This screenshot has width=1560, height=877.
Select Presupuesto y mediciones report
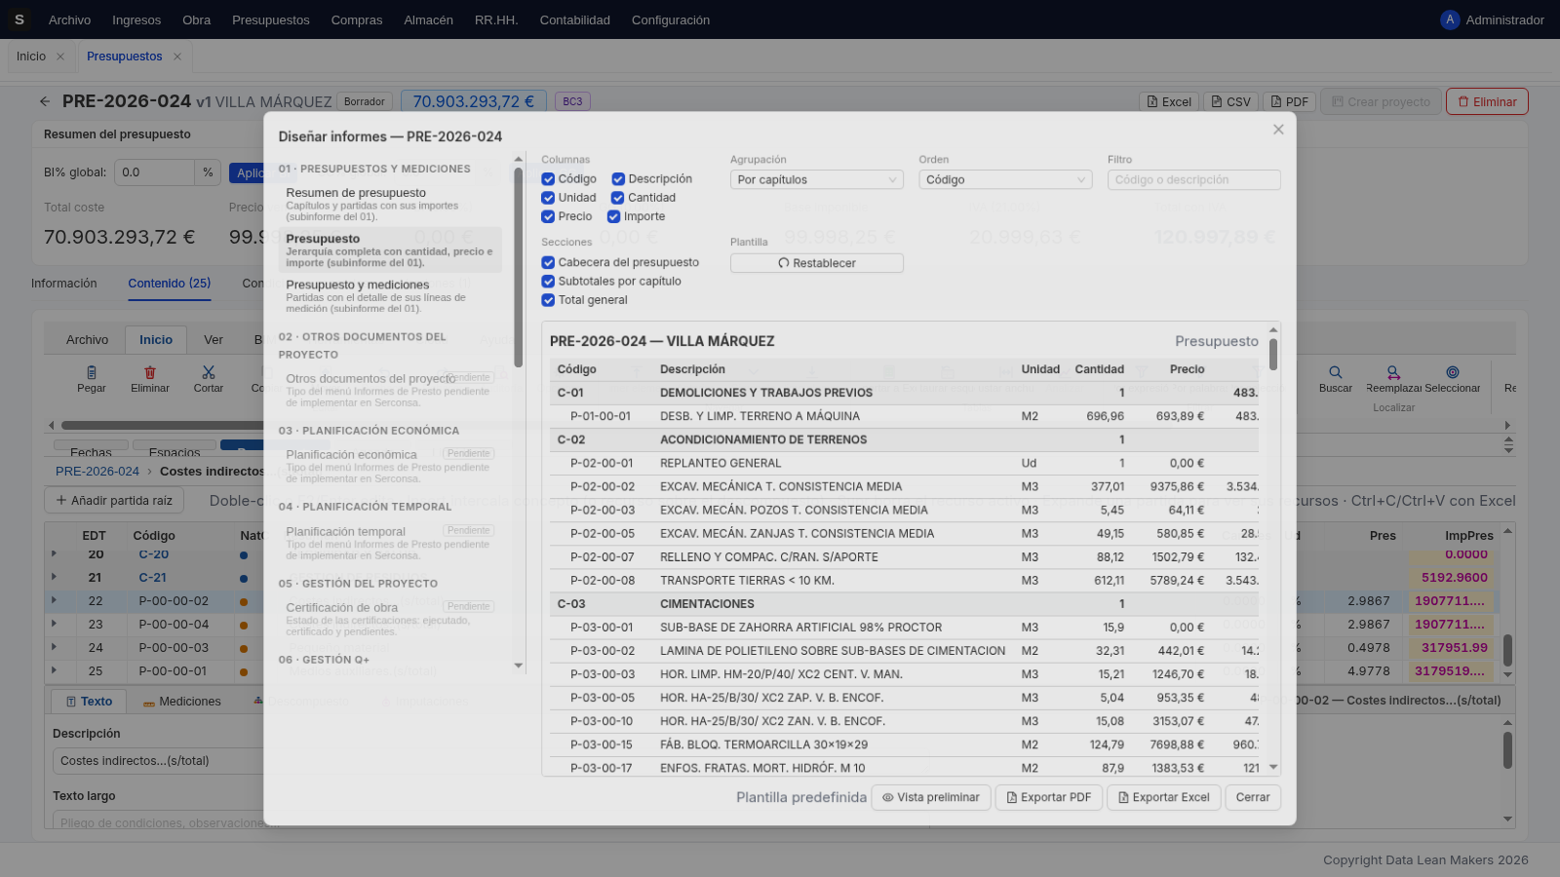click(390, 296)
